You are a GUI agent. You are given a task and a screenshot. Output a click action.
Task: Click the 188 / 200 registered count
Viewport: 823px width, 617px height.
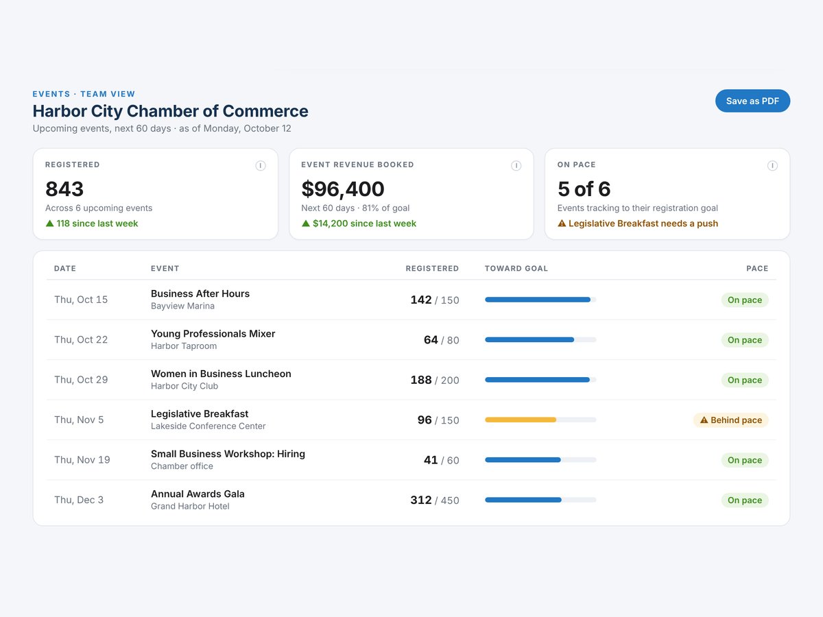435,380
